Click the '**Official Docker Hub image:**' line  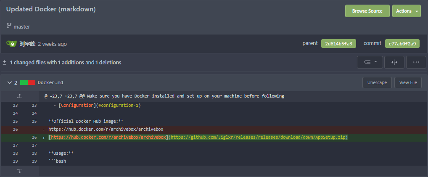click(x=86, y=121)
